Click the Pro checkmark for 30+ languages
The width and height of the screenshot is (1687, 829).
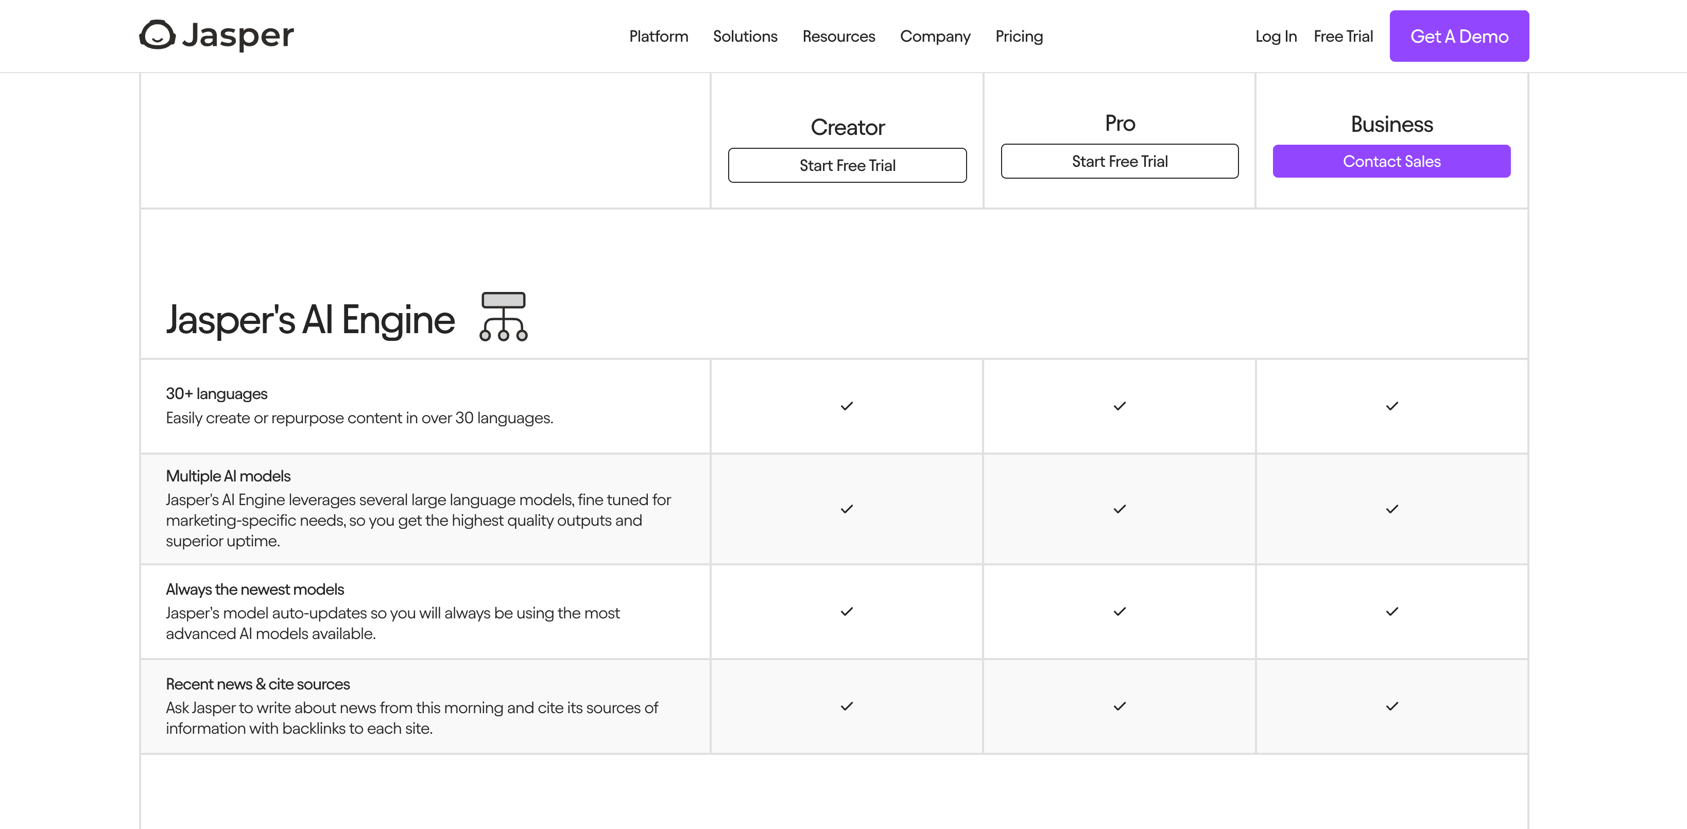(1119, 406)
